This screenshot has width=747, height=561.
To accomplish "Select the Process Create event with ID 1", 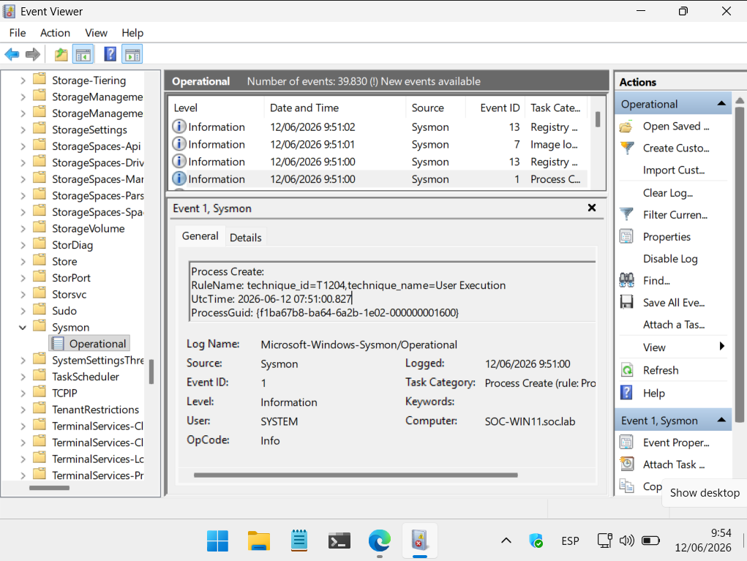I will (x=378, y=179).
